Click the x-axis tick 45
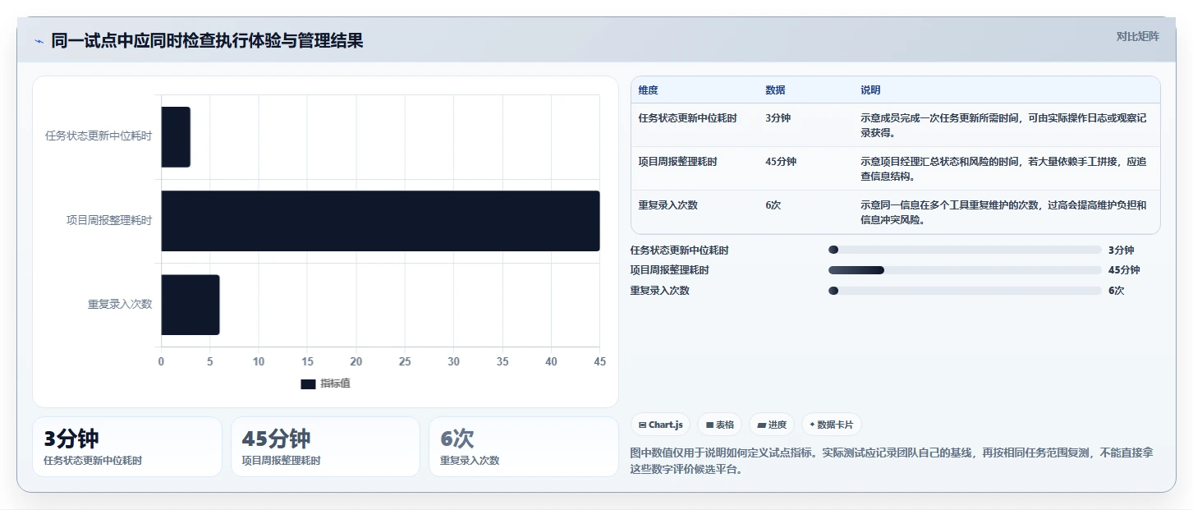Viewport: 1193px width, 510px height. tap(600, 361)
